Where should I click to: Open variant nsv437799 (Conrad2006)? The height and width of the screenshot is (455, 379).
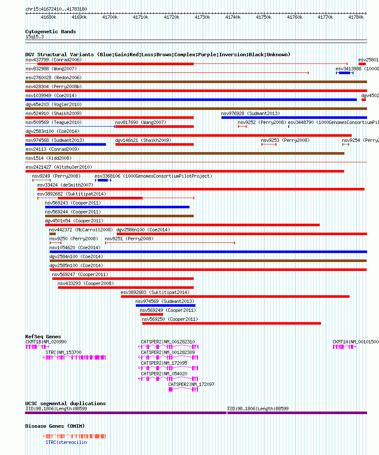coord(54,60)
